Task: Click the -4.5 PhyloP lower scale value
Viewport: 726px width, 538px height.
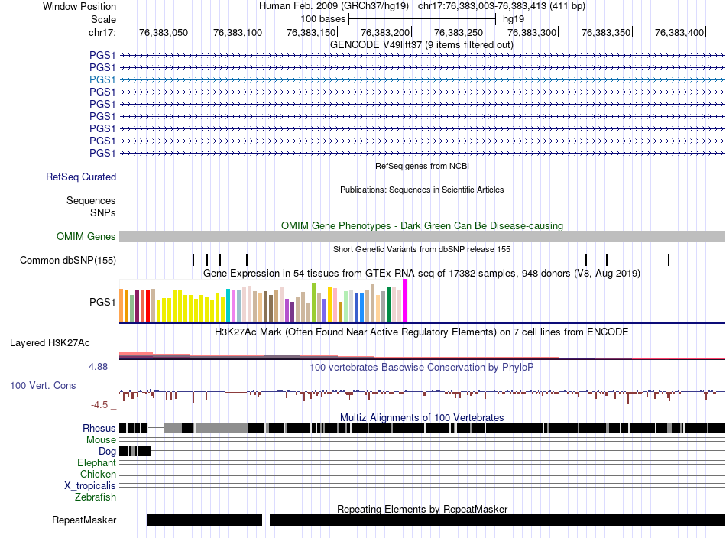Action: coord(99,405)
